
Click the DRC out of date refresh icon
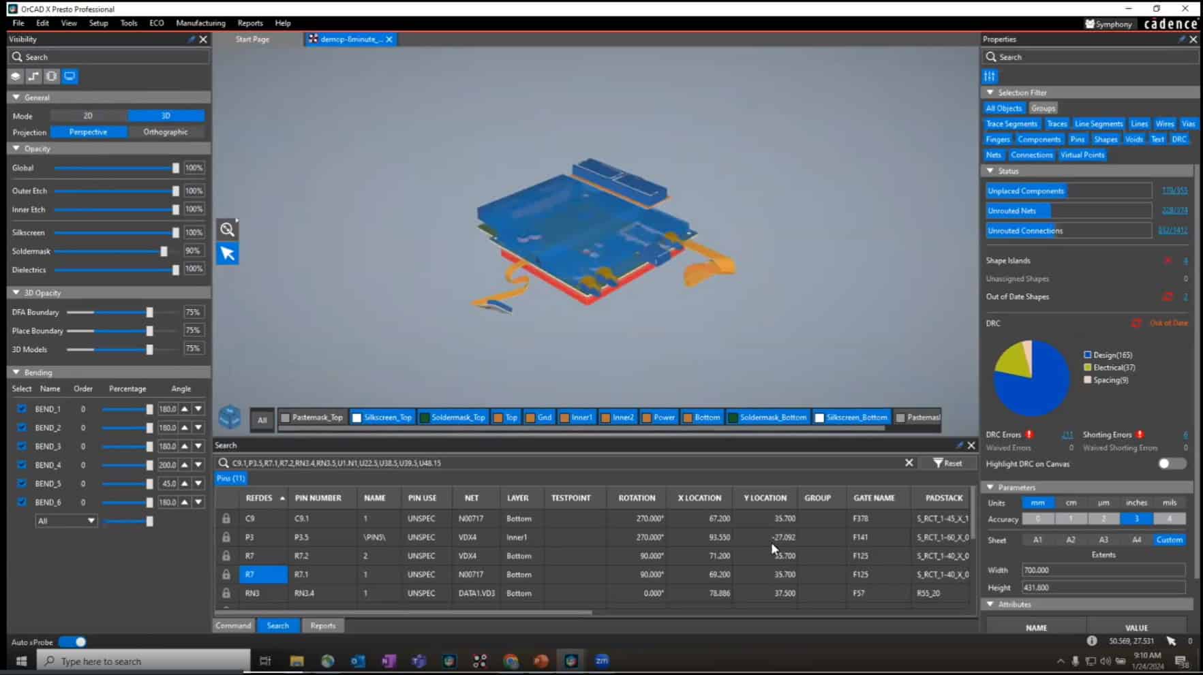coord(1136,323)
